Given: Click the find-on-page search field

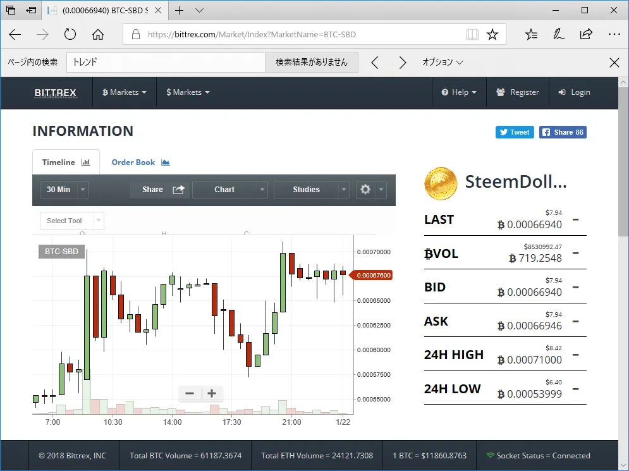Looking at the screenshot, I should 166,62.
